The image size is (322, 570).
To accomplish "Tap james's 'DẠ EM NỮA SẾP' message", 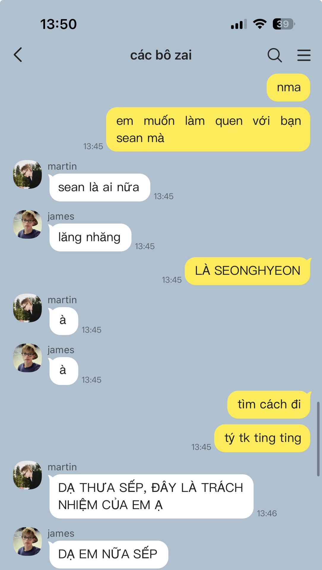I will click(x=108, y=554).
